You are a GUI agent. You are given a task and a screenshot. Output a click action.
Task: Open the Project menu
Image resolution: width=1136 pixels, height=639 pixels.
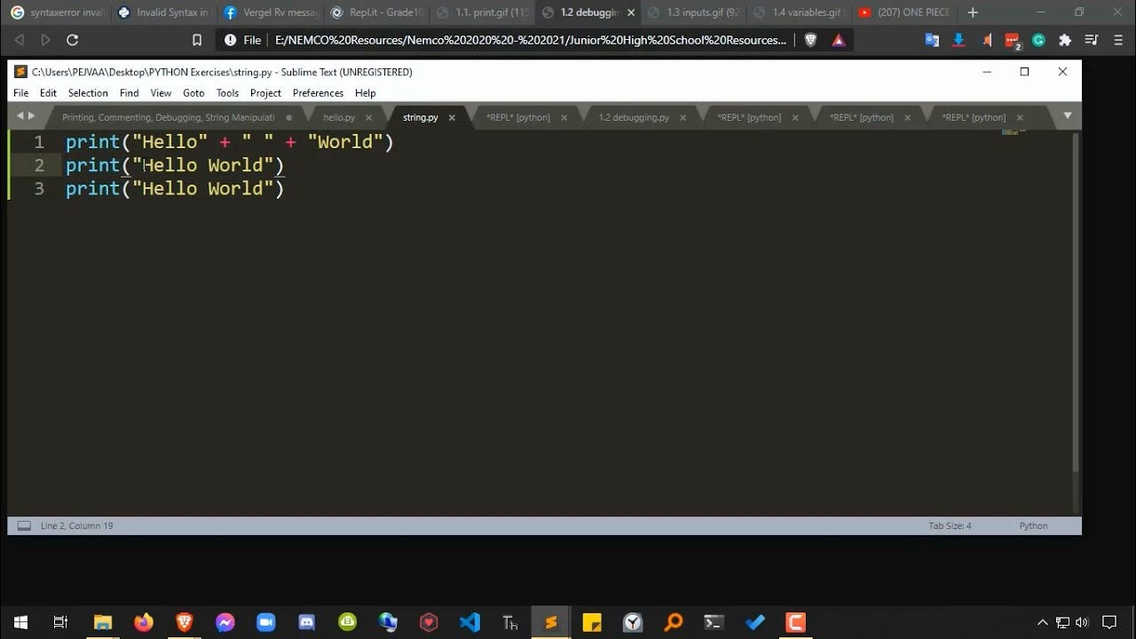(x=265, y=92)
